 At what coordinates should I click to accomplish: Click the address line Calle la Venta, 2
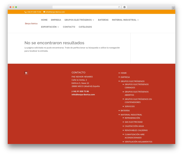point(79,80)
